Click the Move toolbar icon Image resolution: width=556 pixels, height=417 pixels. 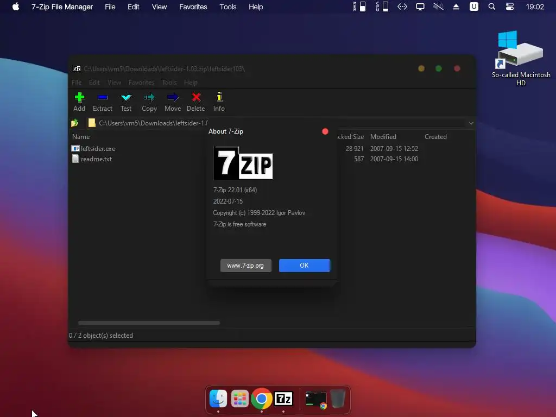click(173, 97)
